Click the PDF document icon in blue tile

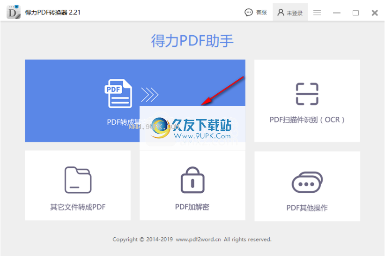click(118, 94)
